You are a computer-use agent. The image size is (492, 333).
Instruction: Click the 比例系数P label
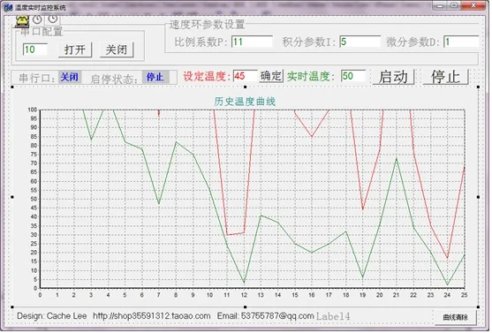[x=201, y=42]
